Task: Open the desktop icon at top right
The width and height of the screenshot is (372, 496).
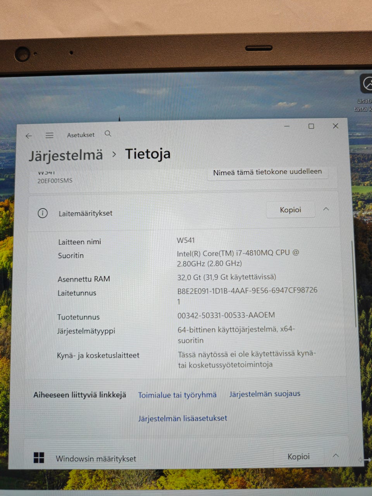Action: tap(367, 84)
